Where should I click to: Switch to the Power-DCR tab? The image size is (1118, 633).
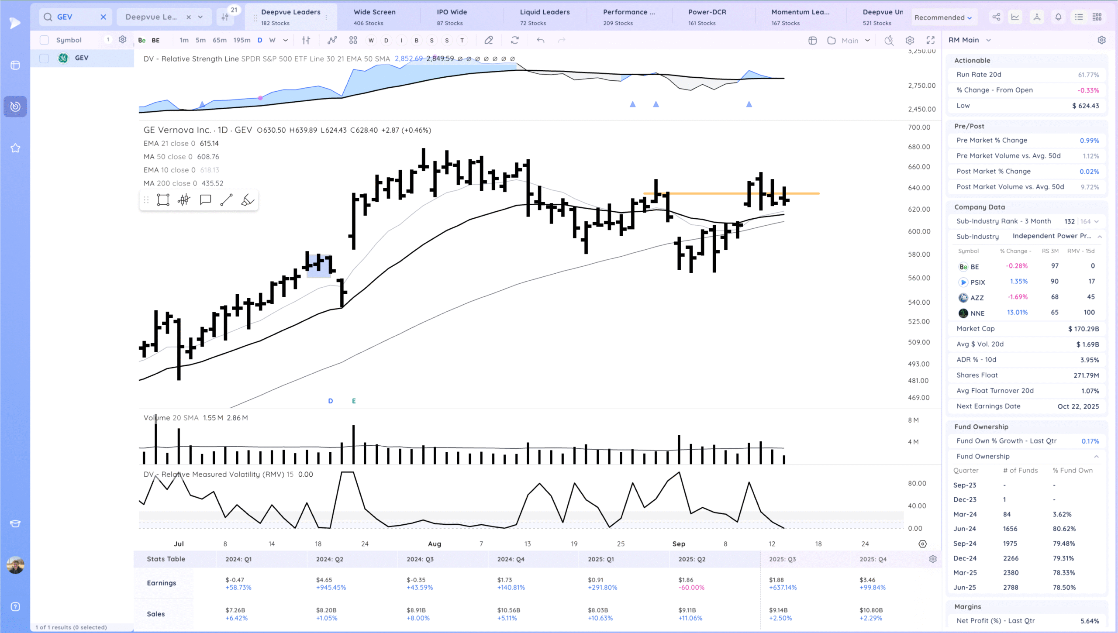click(x=707, y=17)
